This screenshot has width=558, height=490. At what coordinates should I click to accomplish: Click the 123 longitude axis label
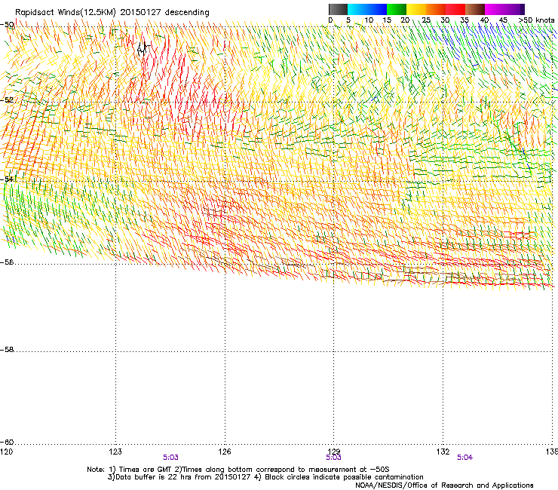click(x=115, y=452)
